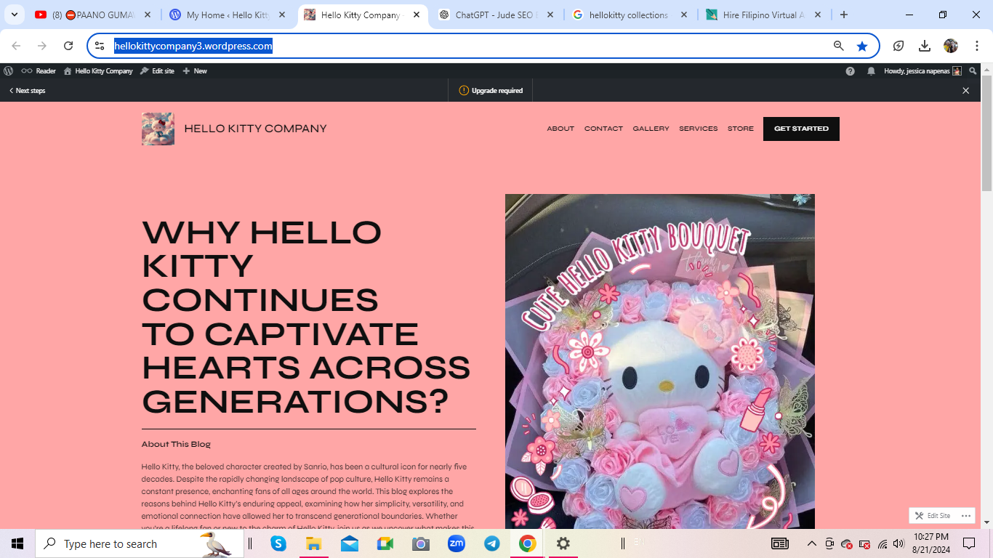Viewport: 993px width, 558px height.
Task: Click New in the admin bar
Action: tap(195, 71)
